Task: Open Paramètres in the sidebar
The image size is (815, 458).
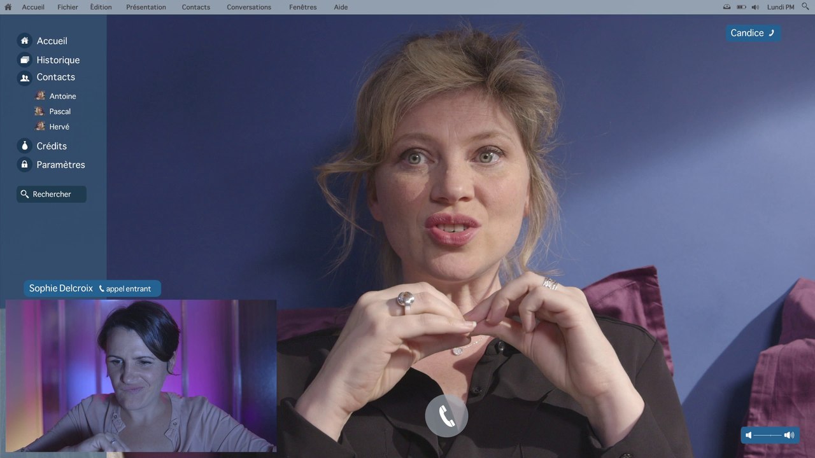Action: pyautogui.click(x=52, y=165)
